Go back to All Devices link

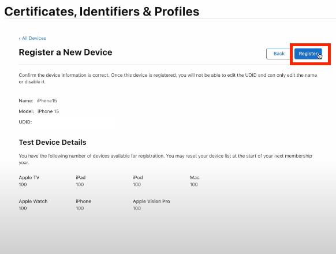point(32,38)
